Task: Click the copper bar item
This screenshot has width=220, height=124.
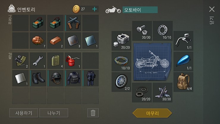Action: pyautogui.click(x=55, y=41)
